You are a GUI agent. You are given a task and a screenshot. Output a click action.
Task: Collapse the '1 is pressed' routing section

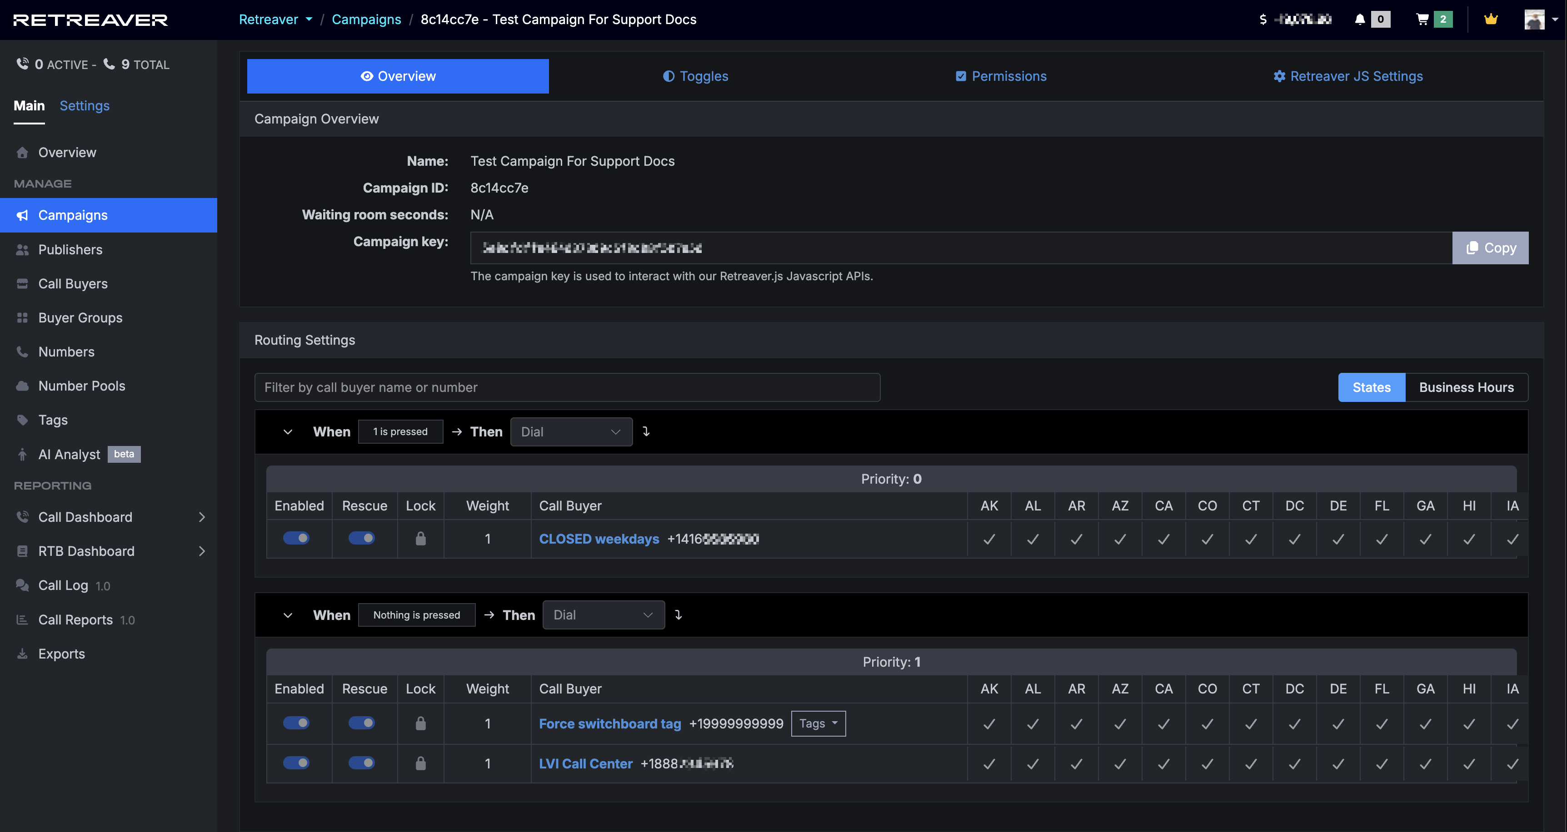pyautogui.click(x=288, y=432)
